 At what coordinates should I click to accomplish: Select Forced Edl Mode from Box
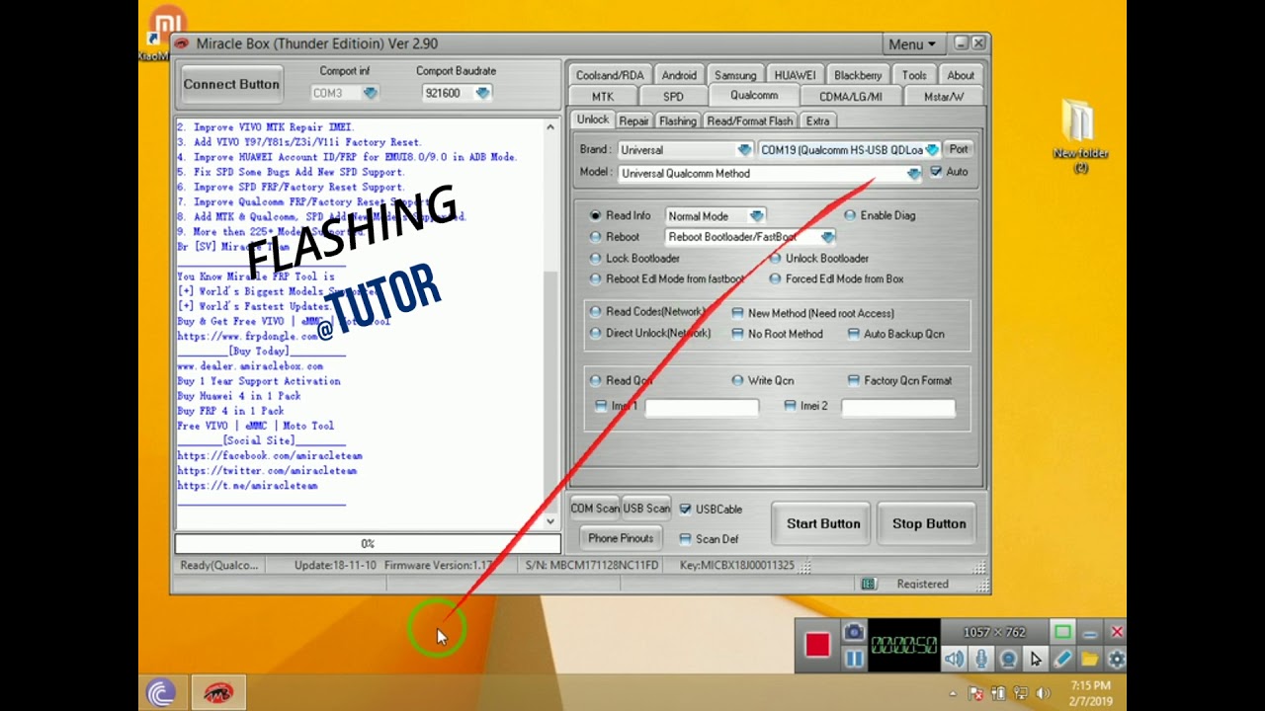[x=775, y=278]
